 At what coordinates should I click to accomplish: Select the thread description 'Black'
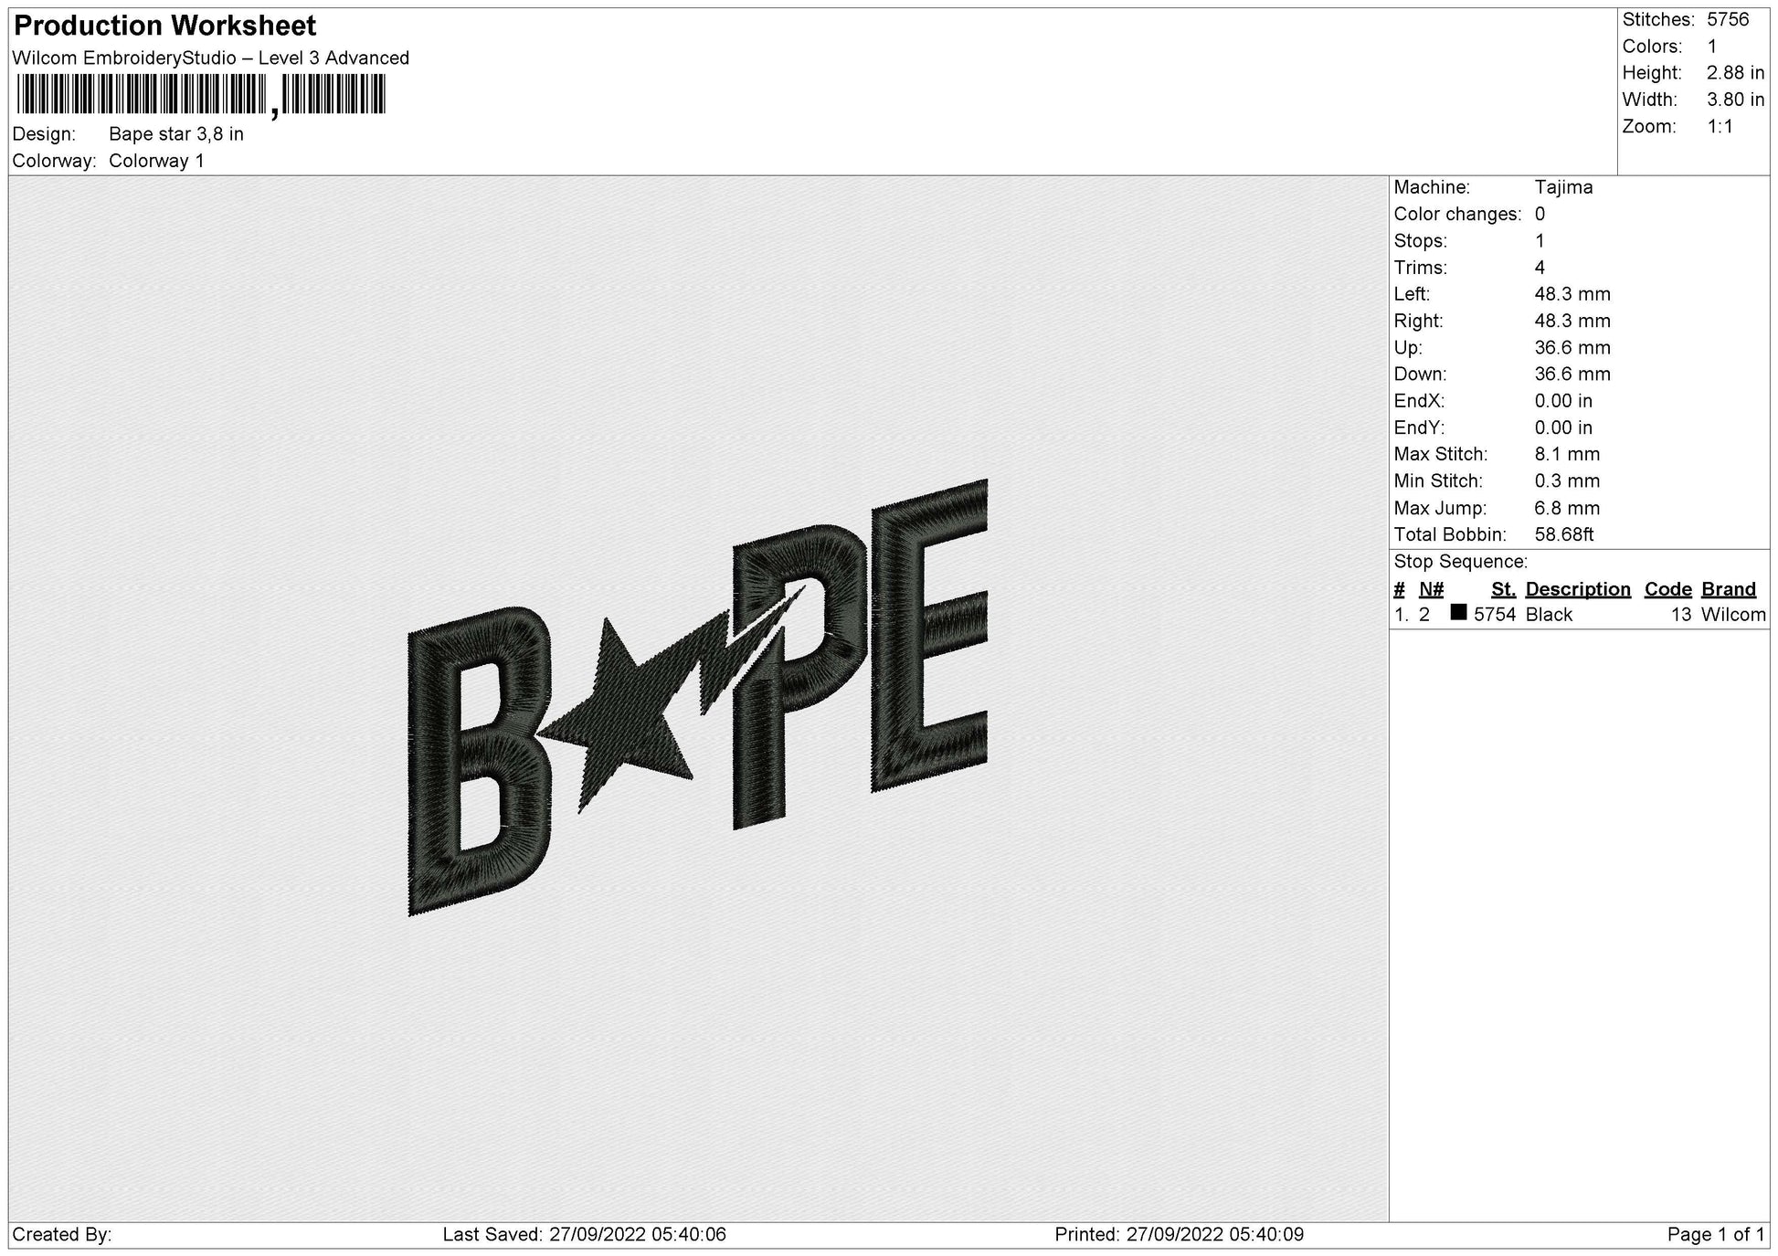[1549, 615]
